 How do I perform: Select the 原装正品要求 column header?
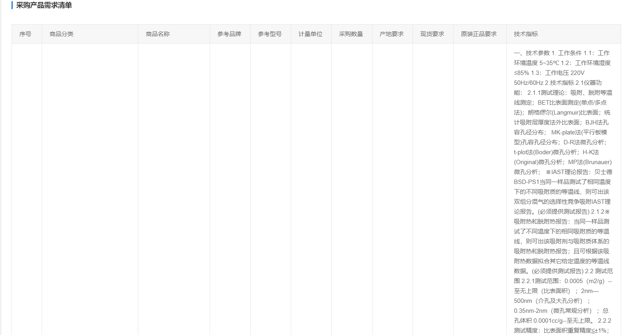[479, 34]
